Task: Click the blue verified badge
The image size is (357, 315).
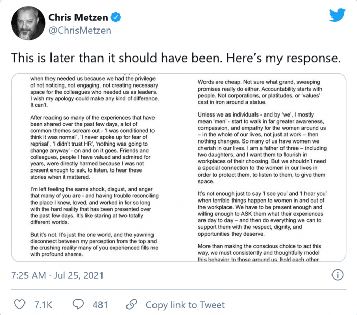Action: (x=116, y=18)
